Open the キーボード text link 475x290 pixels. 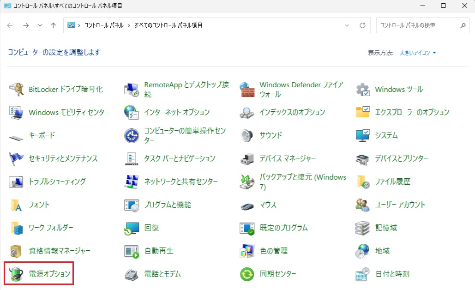42,135
